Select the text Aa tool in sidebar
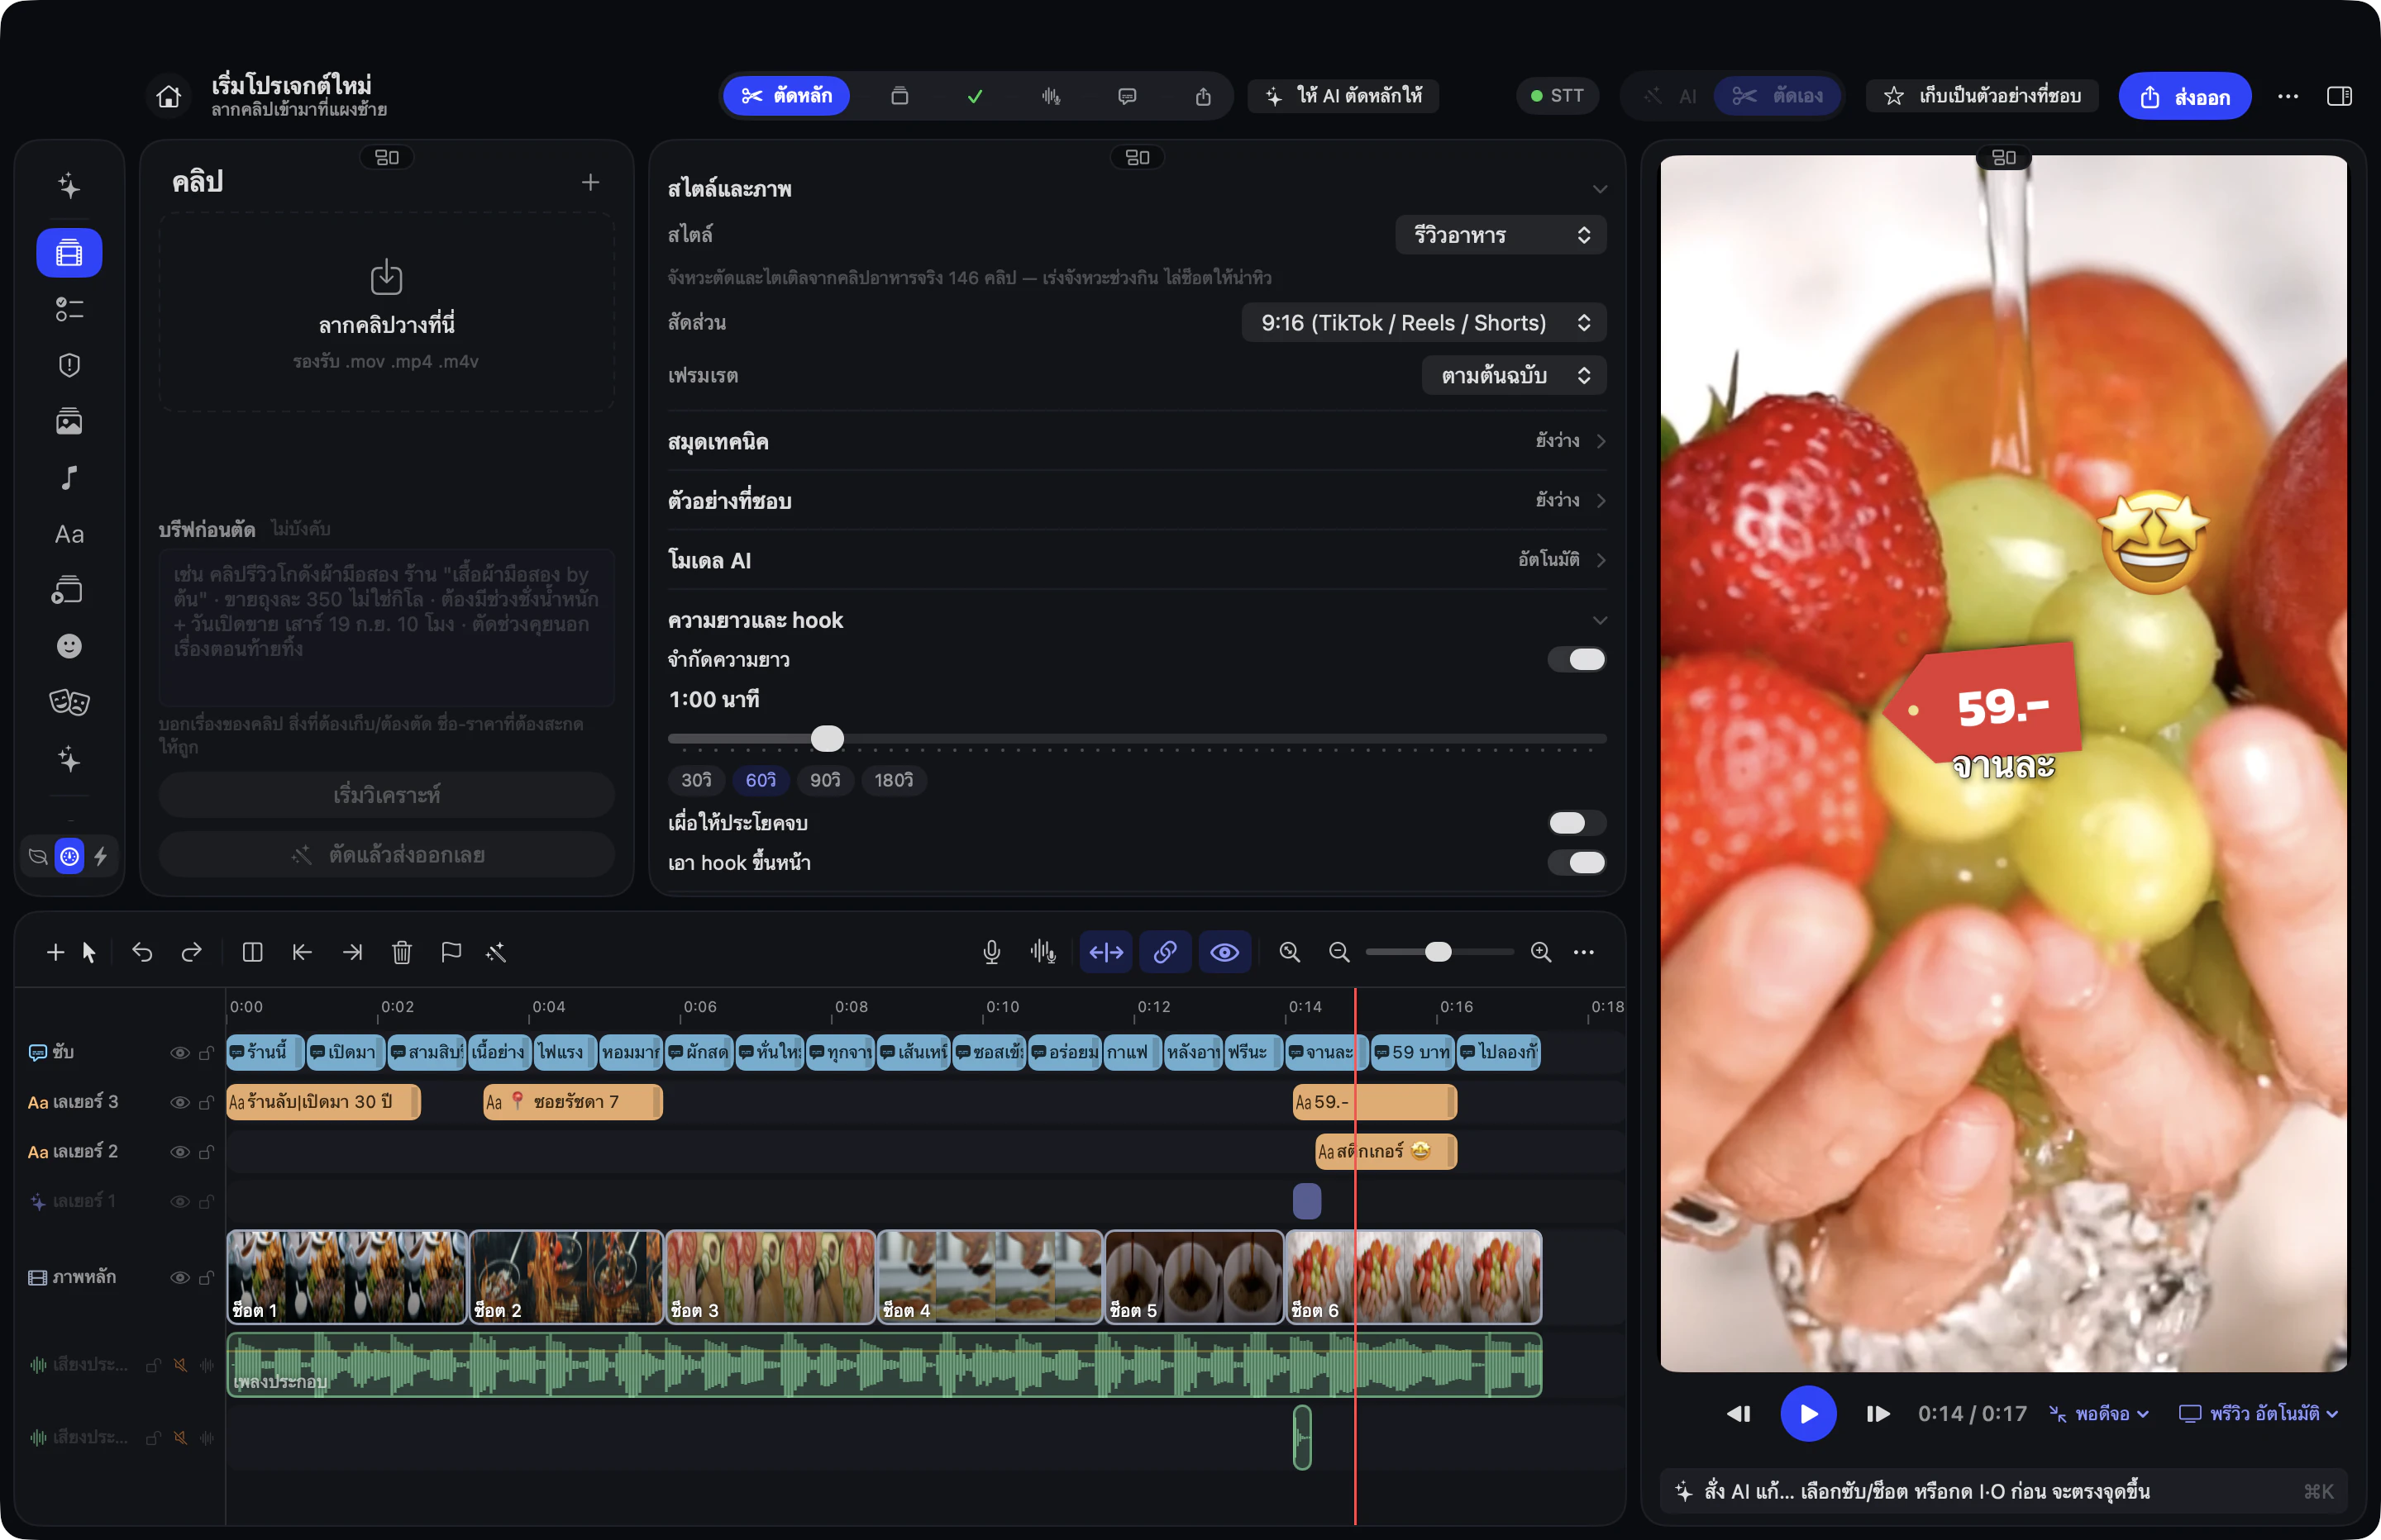Image resolution: width=2381 pixels, height=1540 pixels. pyautogui.click(x=69, y=534)
